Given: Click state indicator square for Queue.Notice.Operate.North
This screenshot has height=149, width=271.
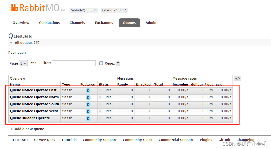Looking at the screenshot, I should 100,97.
